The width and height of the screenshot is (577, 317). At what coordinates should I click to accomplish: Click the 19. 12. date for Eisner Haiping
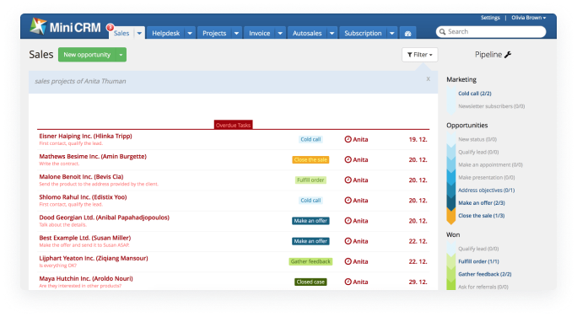[418, 139]
